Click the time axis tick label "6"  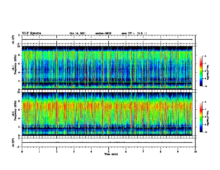[x=126, y=152]
